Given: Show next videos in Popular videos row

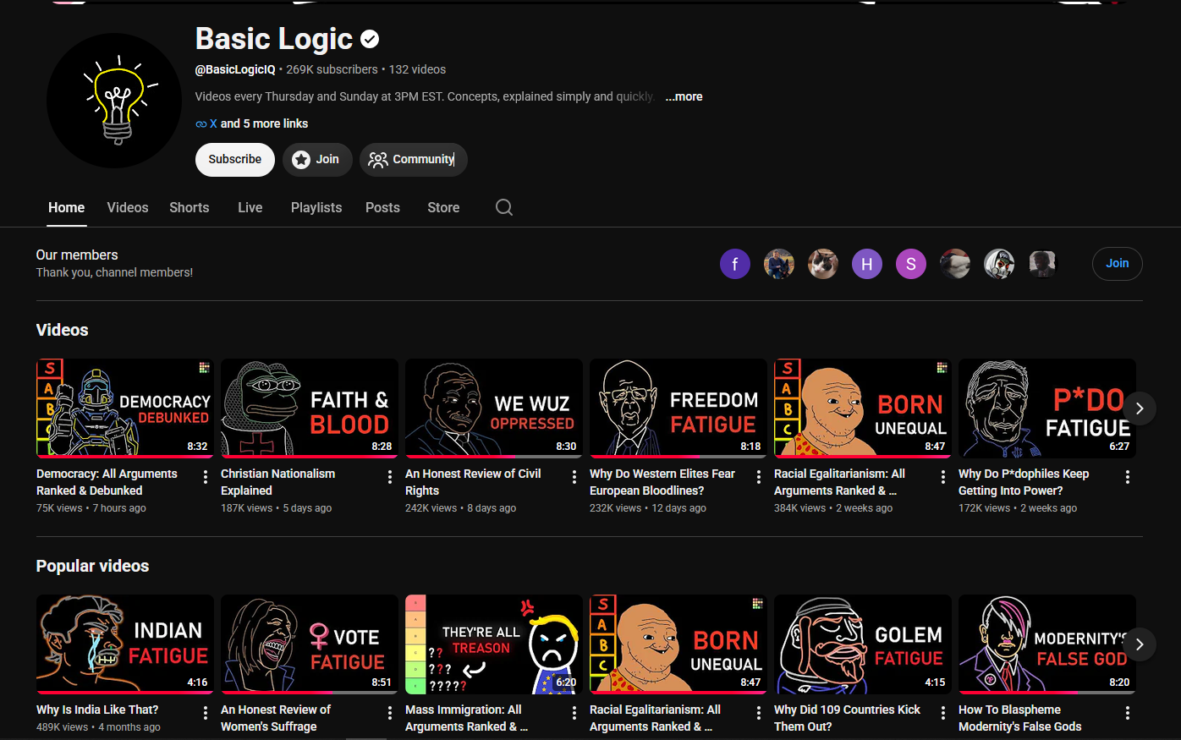Looking at the screenshot, I should click(x=1140, y=644).
